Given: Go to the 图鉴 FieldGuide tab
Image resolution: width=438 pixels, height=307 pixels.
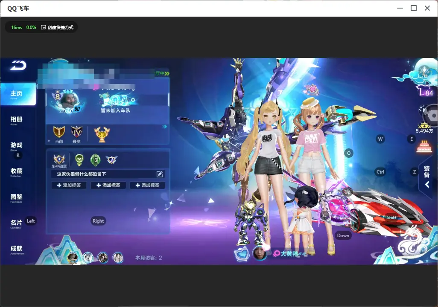Looking at the screenshot, I should (16, 198).
